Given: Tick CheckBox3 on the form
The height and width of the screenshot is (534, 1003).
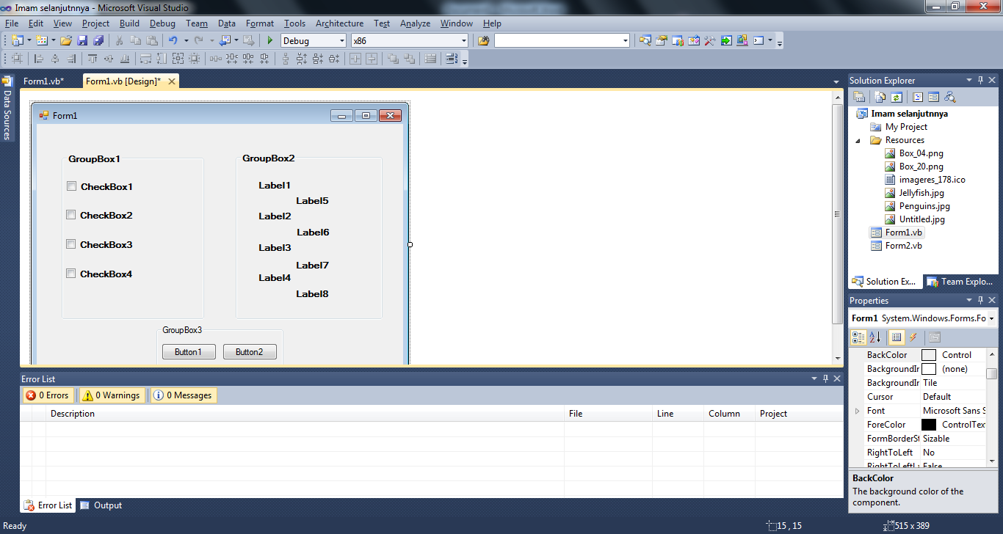Looking at the screenshot, I should tap(71, 244).
